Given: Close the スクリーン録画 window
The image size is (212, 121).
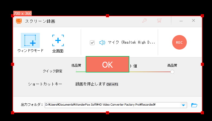Looking at the screenshot, I should 194,20.
